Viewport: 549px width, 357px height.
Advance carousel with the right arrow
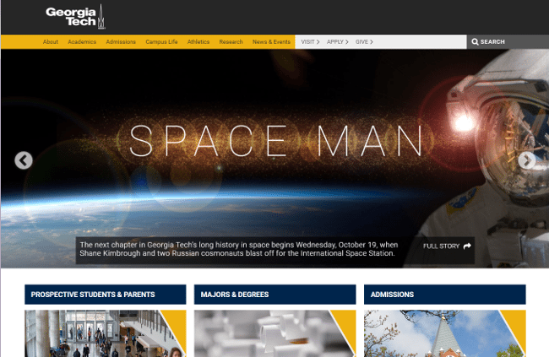[526, 160]
